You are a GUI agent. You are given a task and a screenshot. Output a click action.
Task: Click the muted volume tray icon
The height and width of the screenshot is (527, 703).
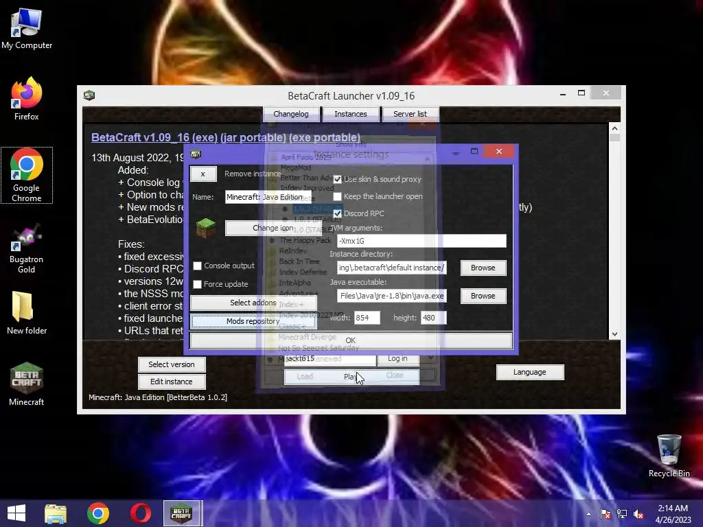pos(638,514)
